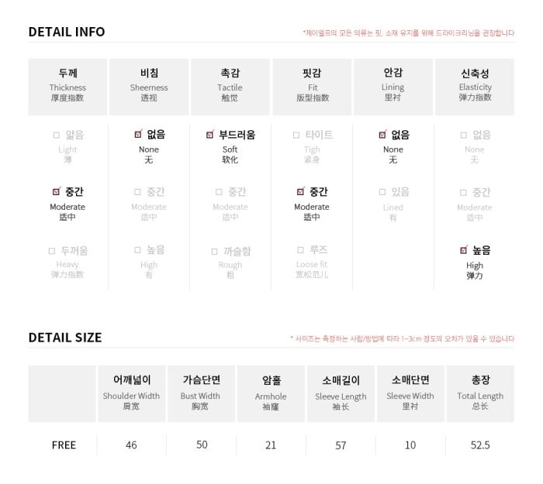Check the Rough tactile checkbox

click(x=214, y=252)
